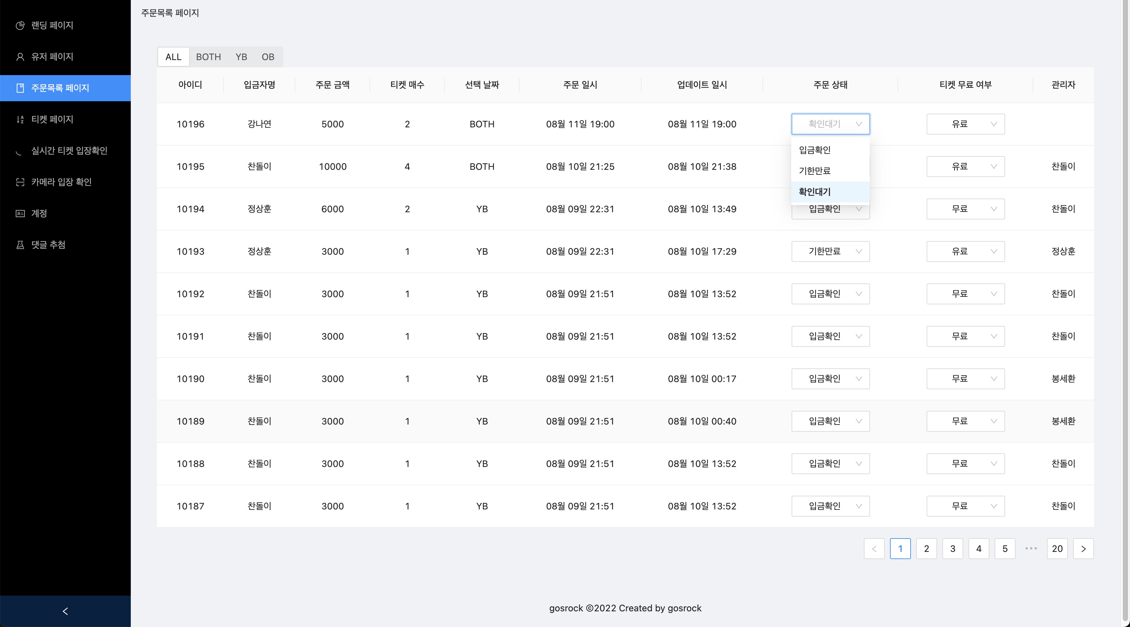This screenshot has width=1130, height=627.
Task: Open 실시간 티켓 입장확인 sidebar page
Action: tap(69, 151)
